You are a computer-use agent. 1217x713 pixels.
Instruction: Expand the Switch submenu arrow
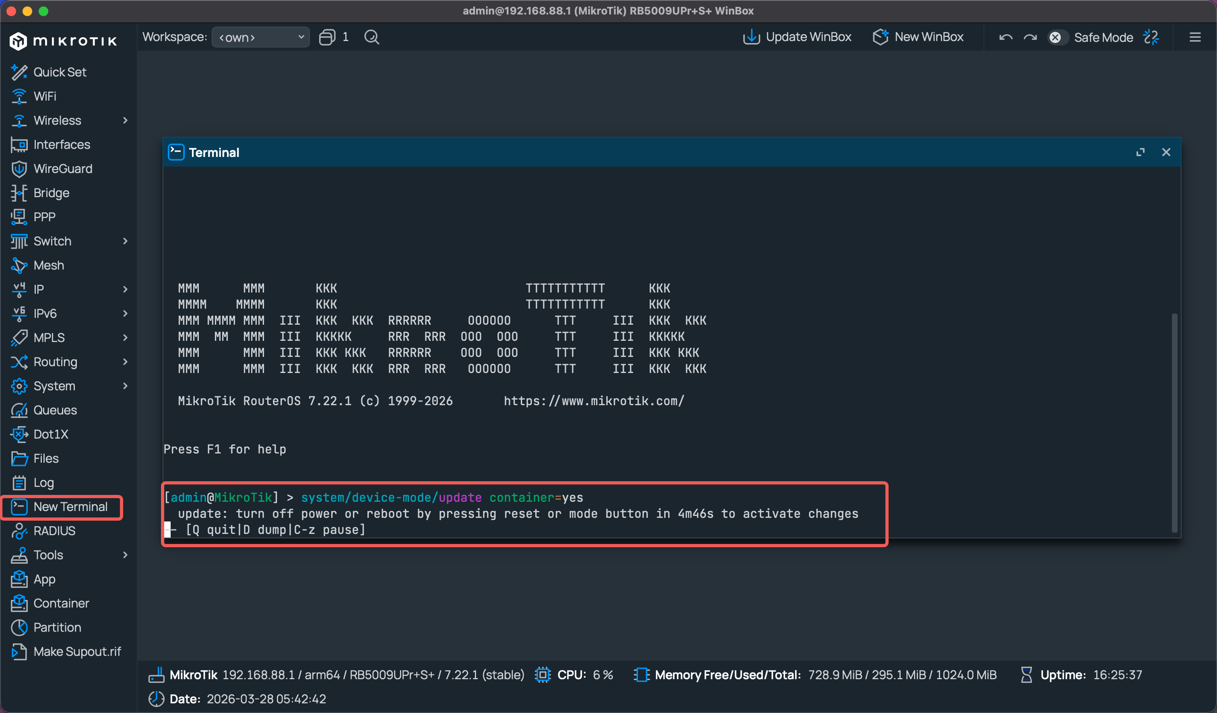pos(125,241)
